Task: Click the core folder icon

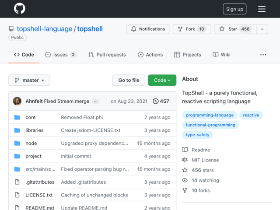Action: tap(17, 117)
